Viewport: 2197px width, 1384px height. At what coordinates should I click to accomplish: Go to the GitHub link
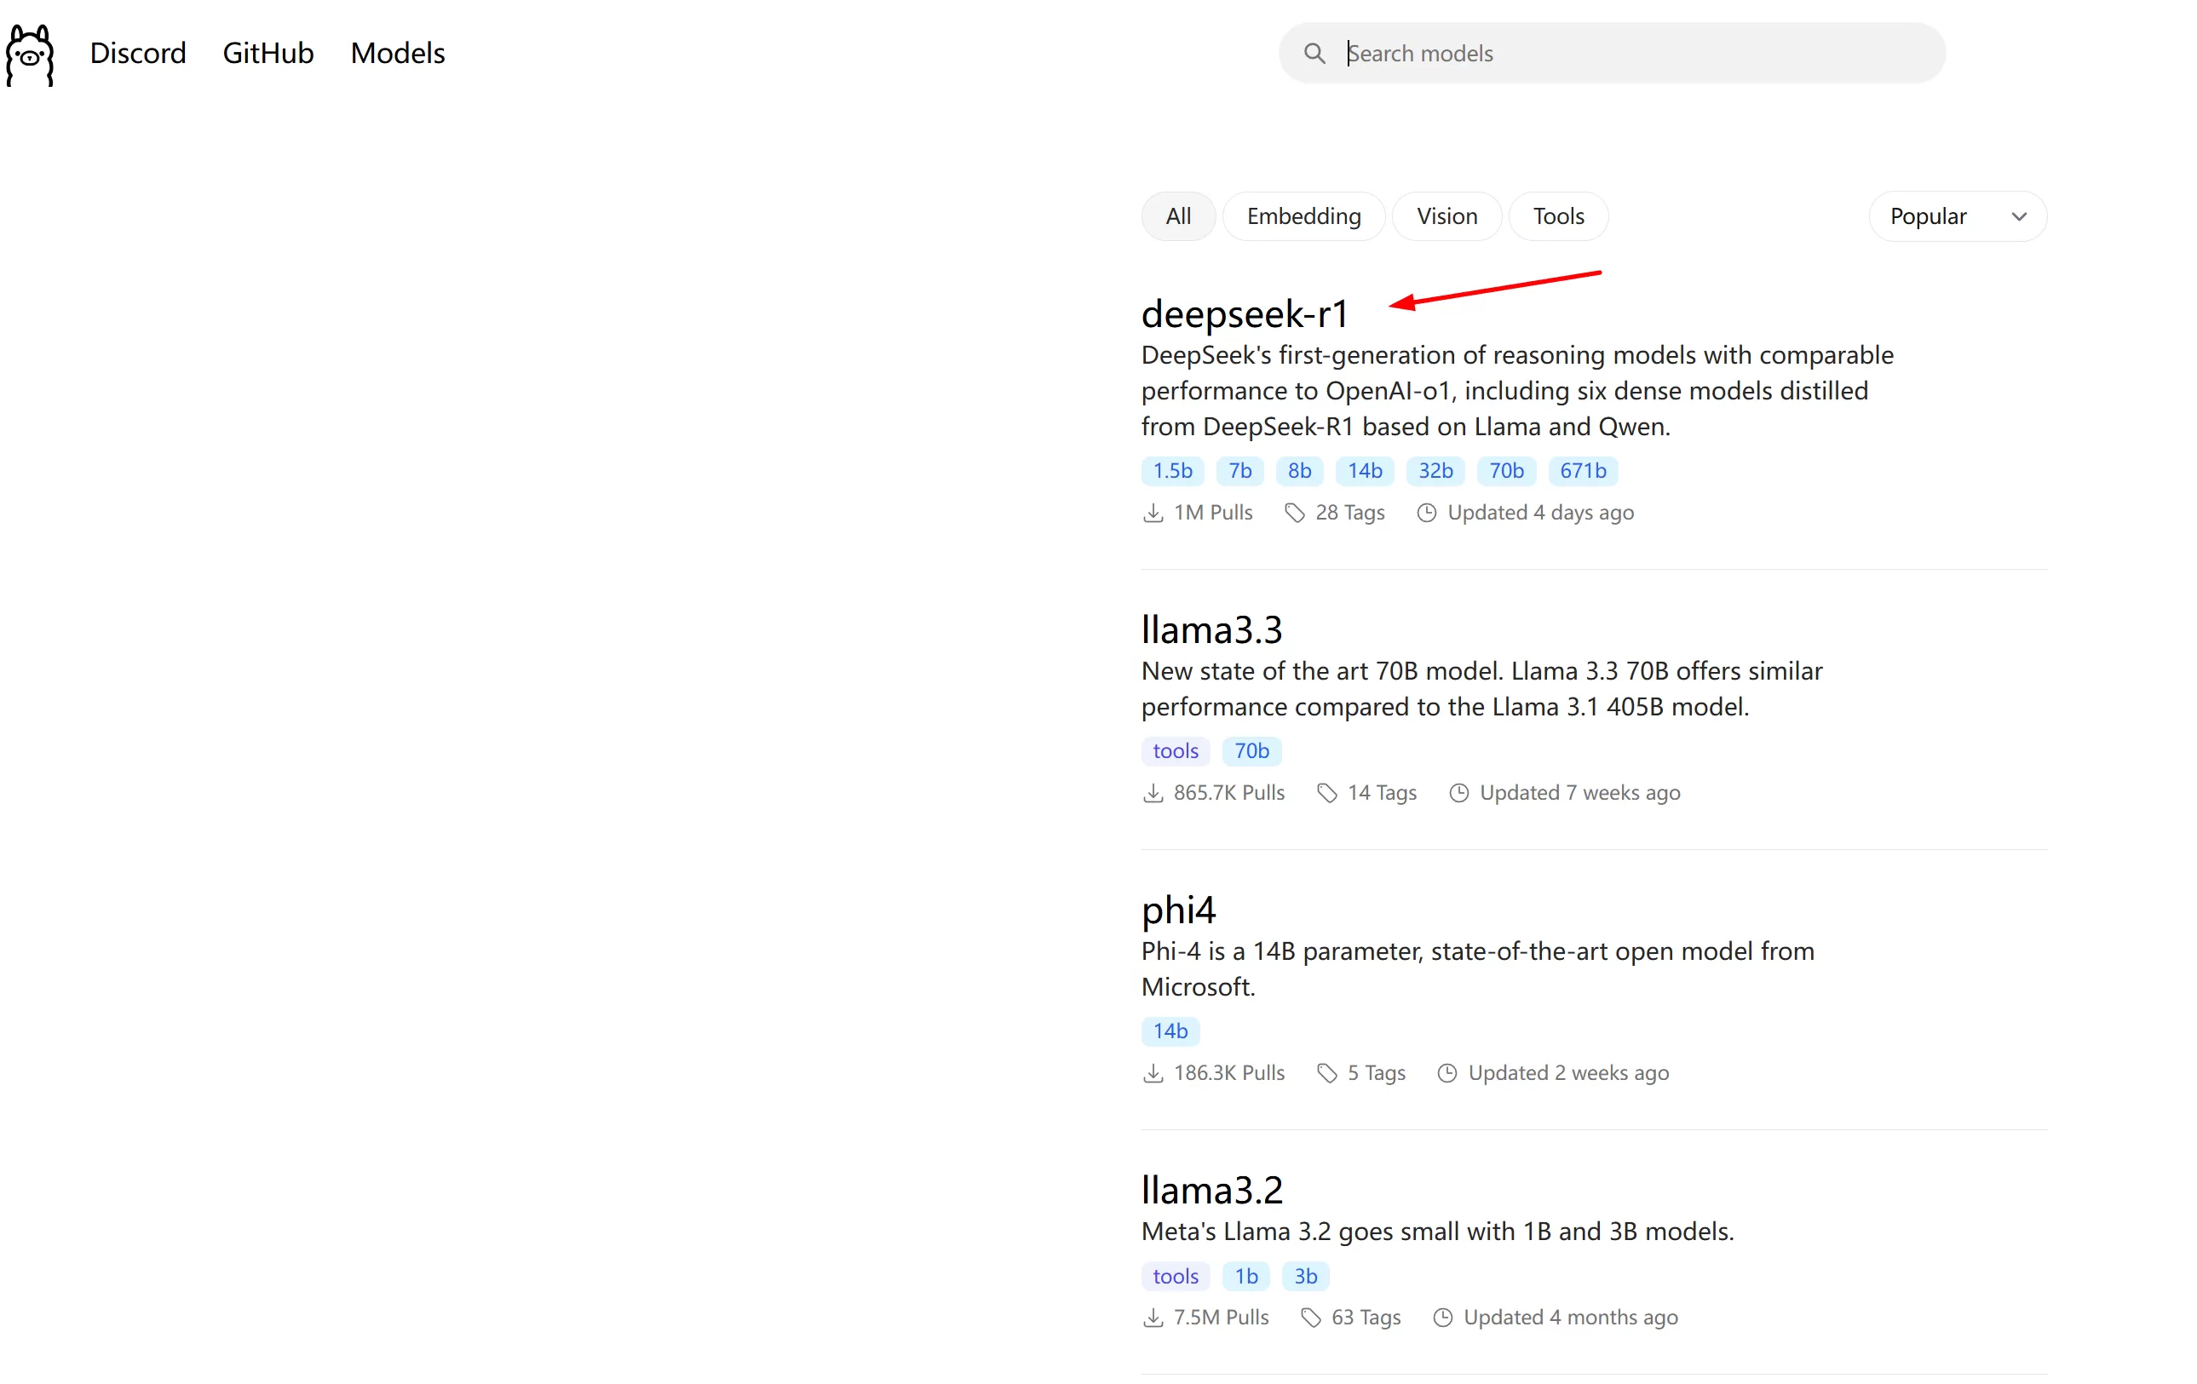coord(268,54)
